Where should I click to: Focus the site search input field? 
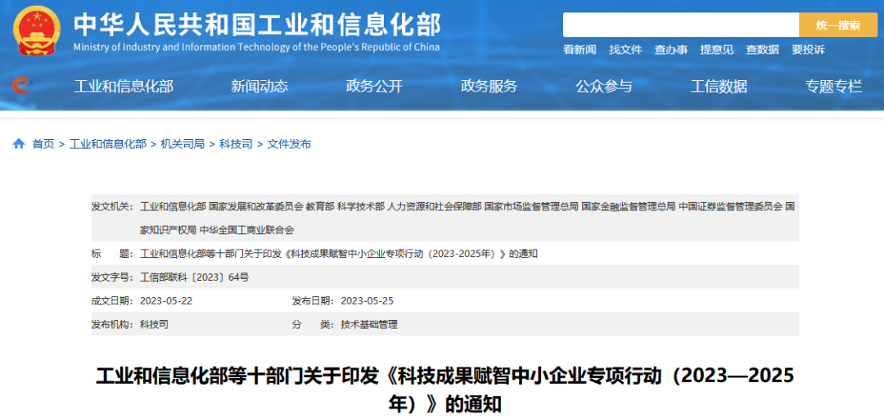click(x=680, y=25)
